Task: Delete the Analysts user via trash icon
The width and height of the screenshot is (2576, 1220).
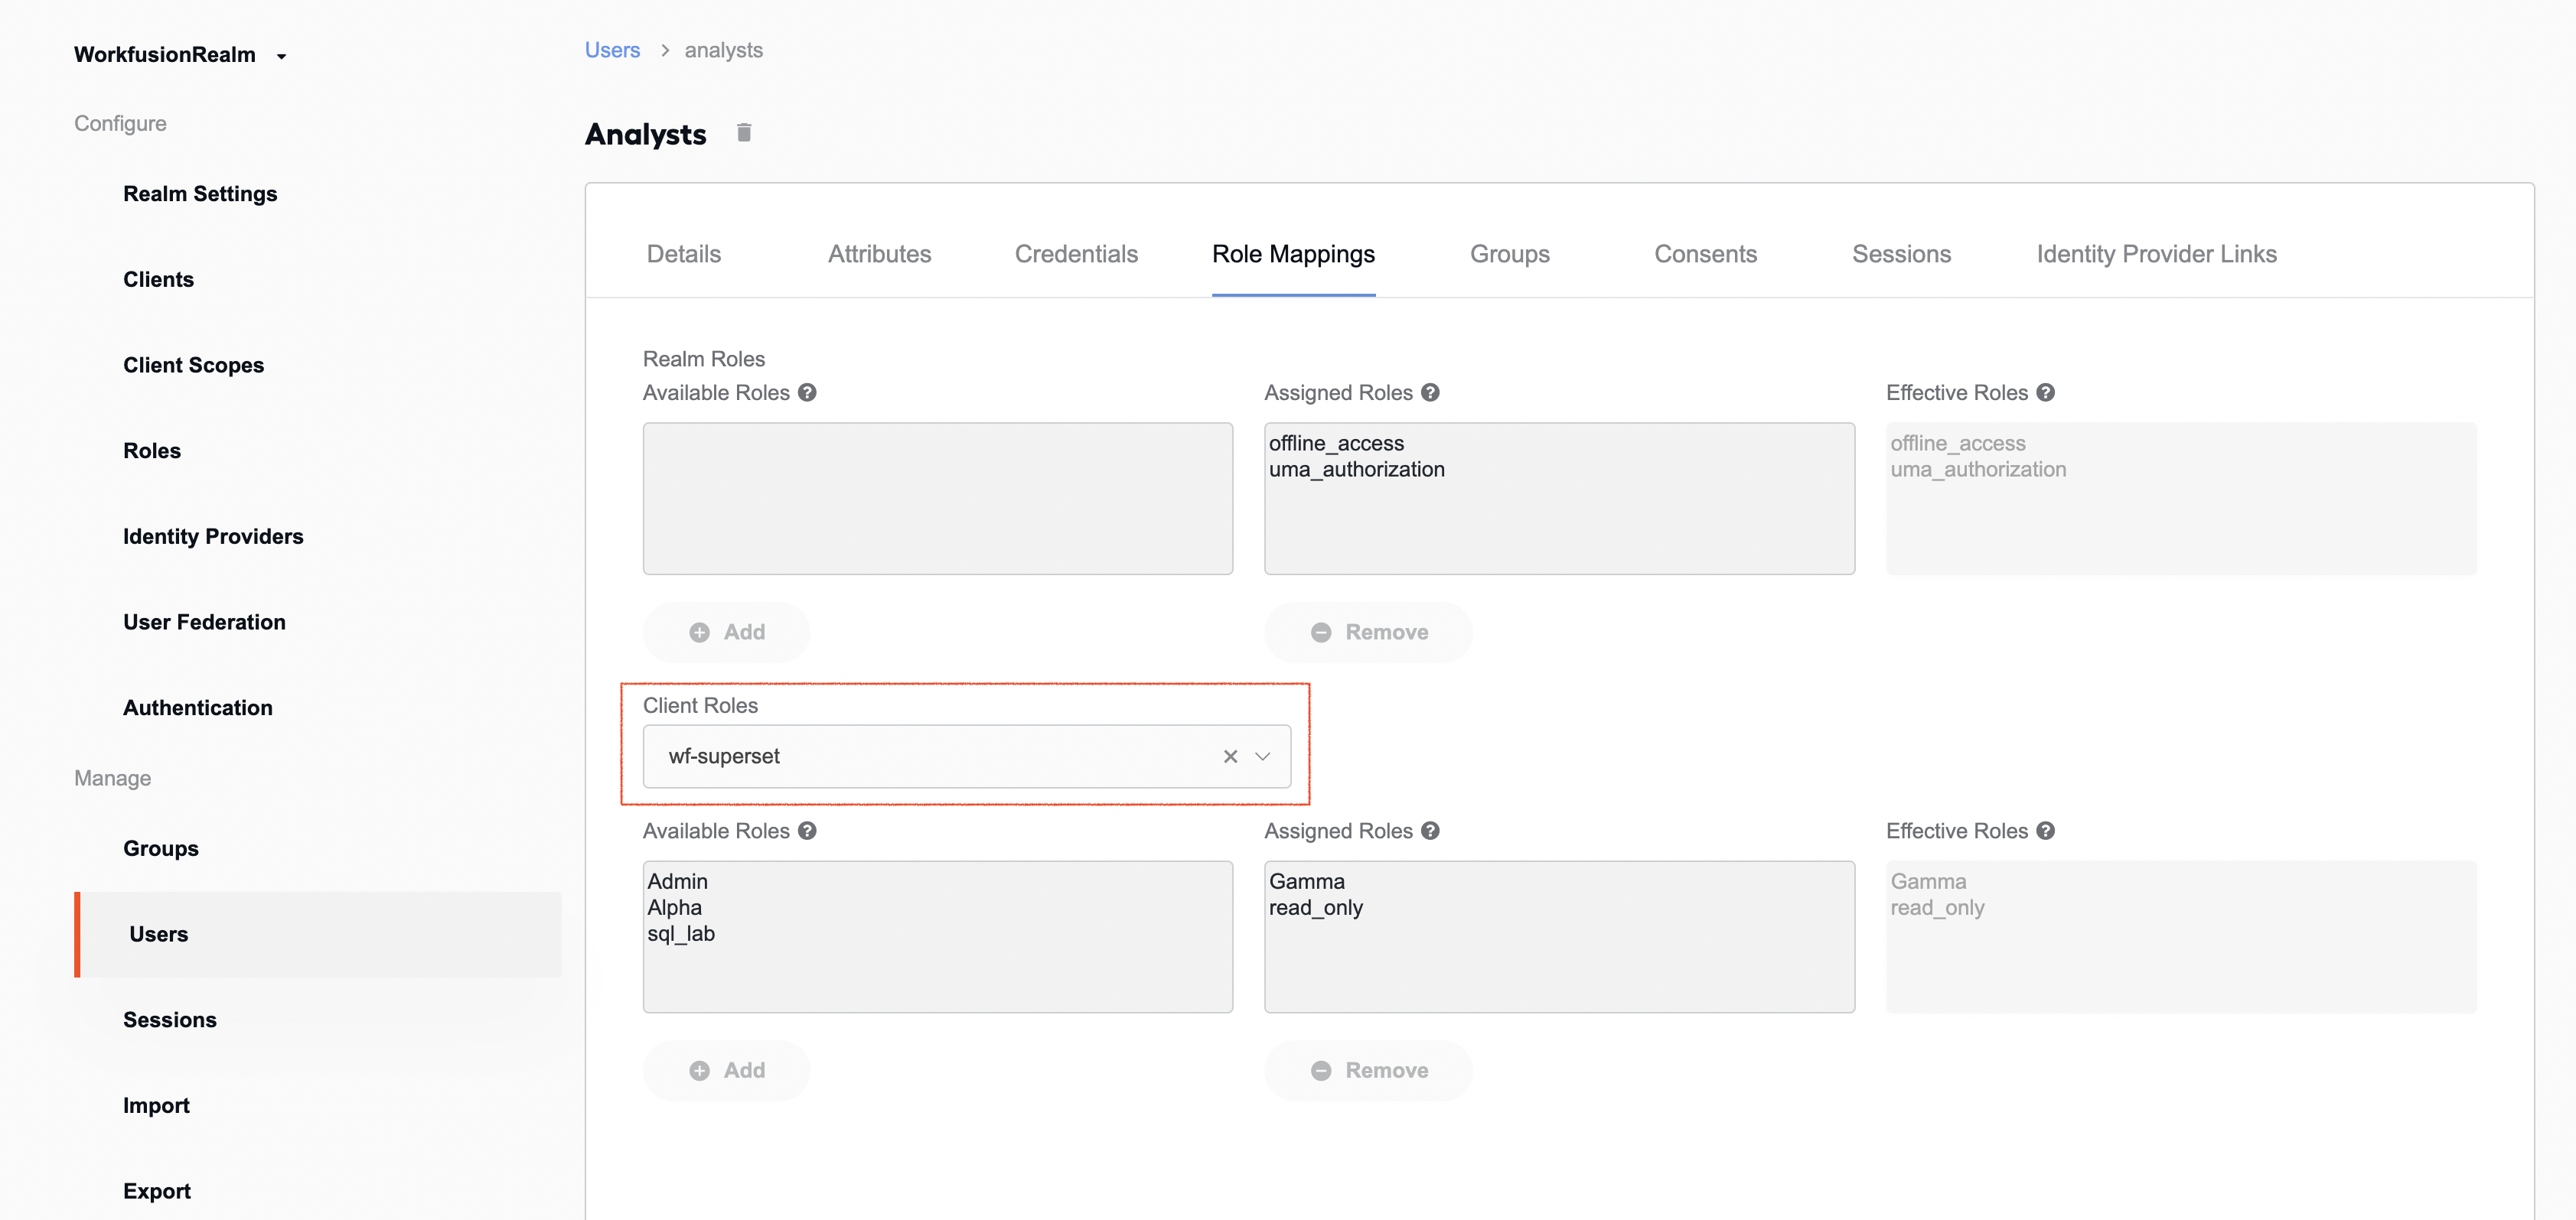Action: pyautogui.click(x=743, y=133)
